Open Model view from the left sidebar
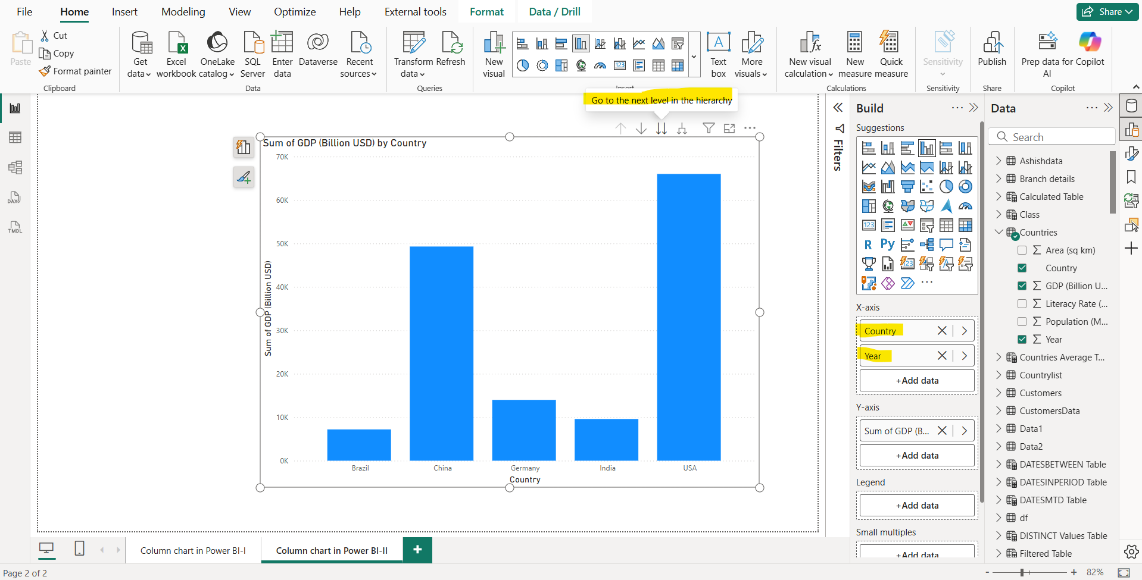Image resolution: width=1142 pixels, height=580 pixels. (15, 167)
